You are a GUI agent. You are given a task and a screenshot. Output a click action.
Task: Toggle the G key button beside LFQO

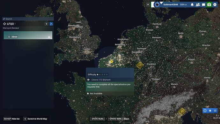coord(47,24)
